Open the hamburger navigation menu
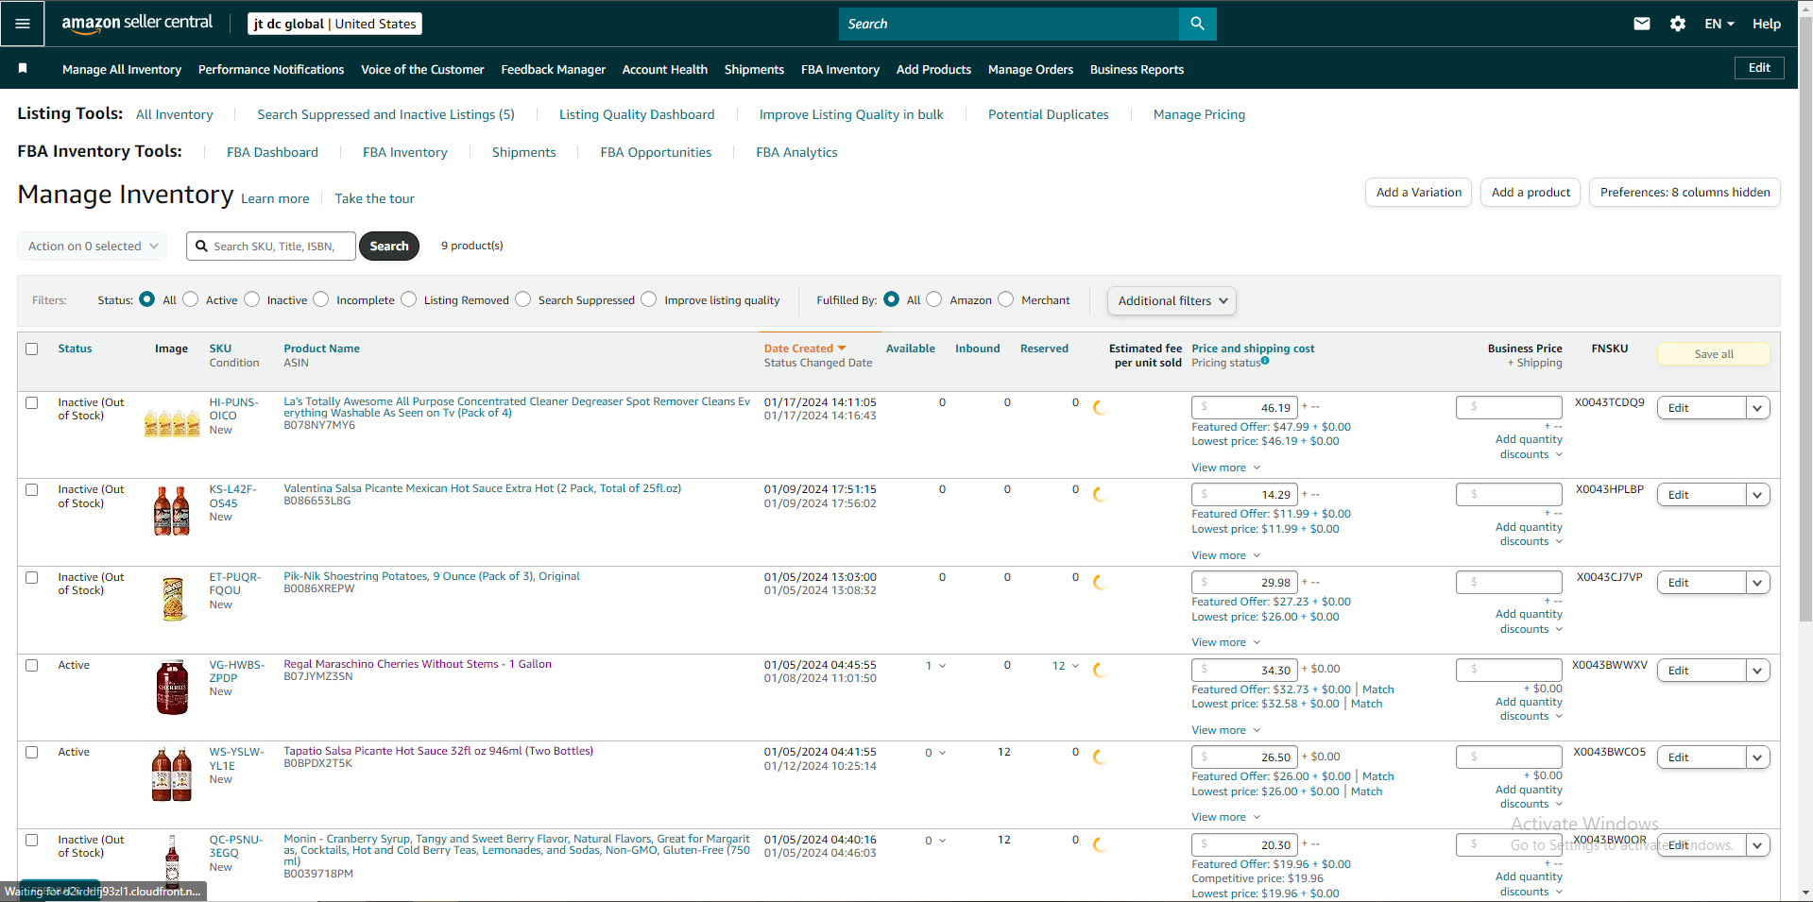Viewport: 1813px width, 902px height. (23, 24)
